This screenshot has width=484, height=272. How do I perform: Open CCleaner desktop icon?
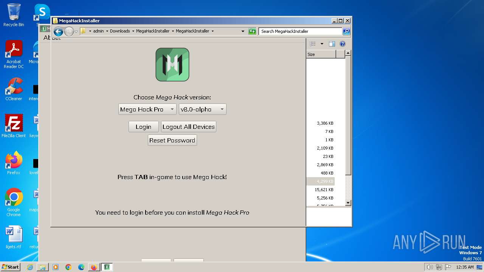pos(14,89)
